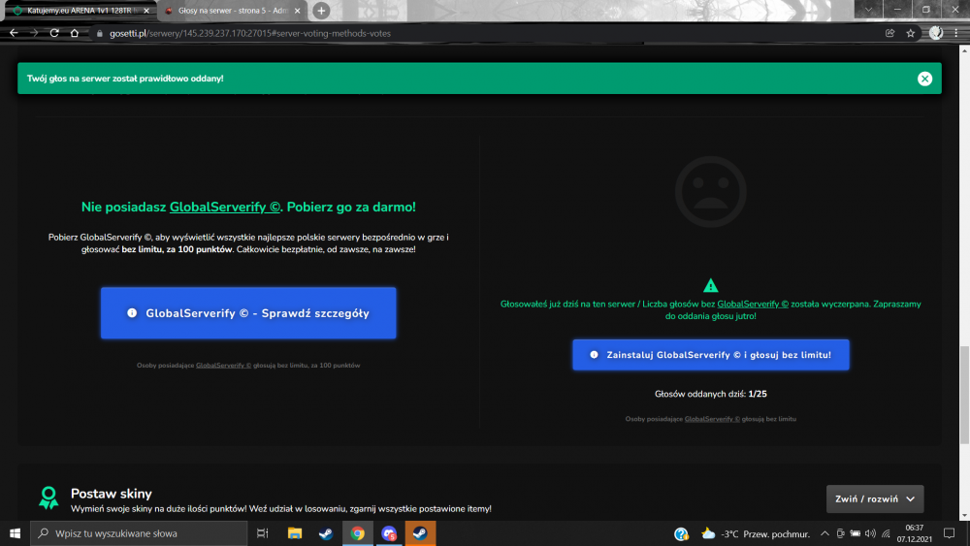Toggle Zwiń / rozwiń section expander
This screenshot has width=970, height=546.
pyautogui.click(x=875, y=499)
